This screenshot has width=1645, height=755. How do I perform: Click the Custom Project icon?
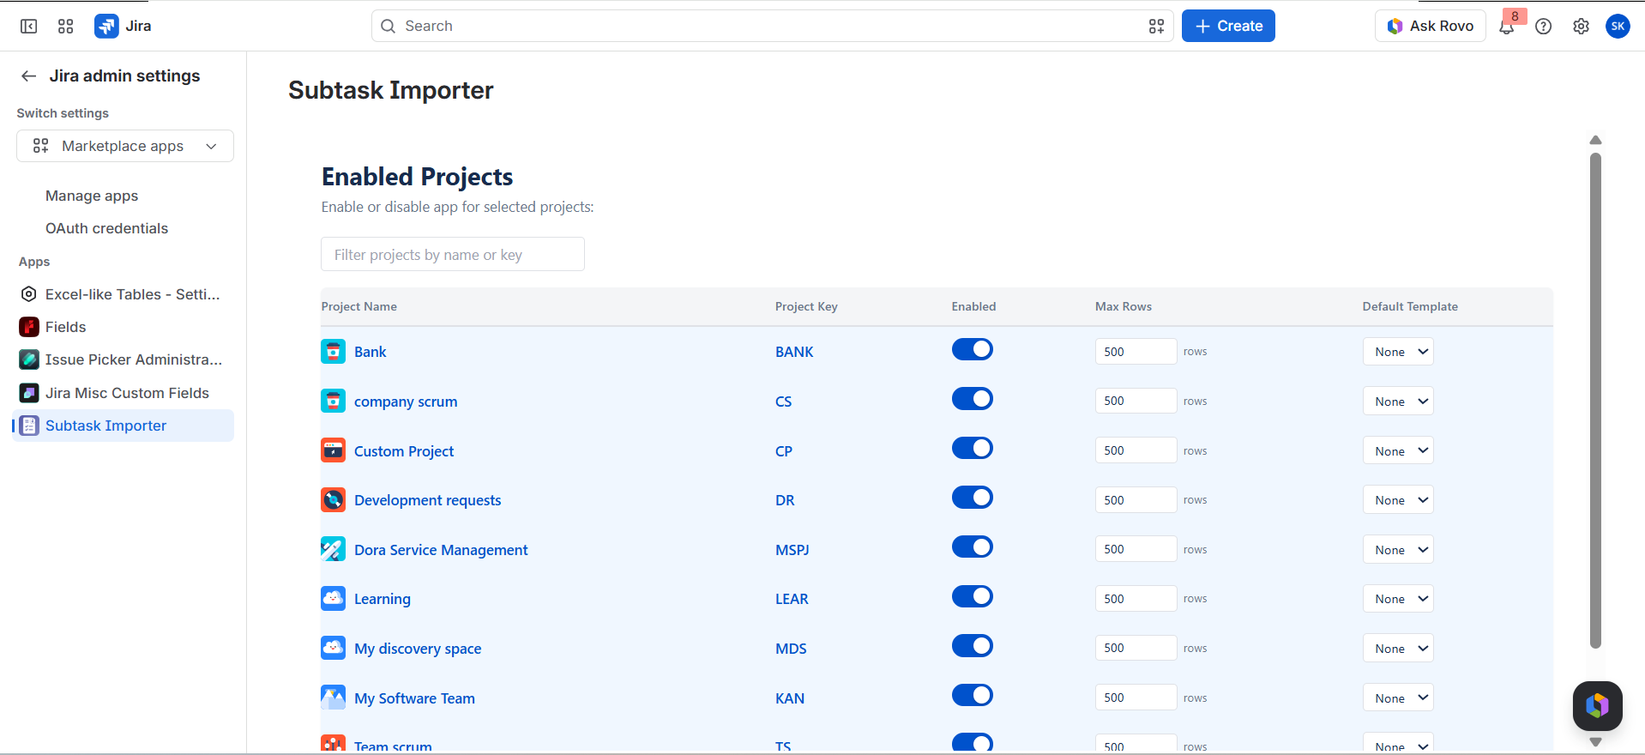click(333, 450)
